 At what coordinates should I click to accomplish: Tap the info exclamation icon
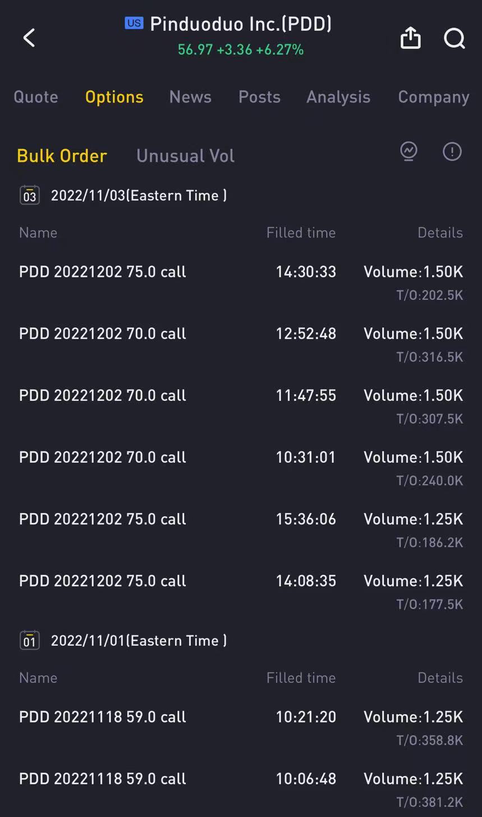[452, 151]
